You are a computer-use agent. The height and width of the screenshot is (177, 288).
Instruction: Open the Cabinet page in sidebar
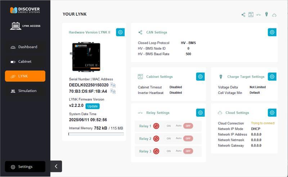pyautogui.click(x=25, y=62)
